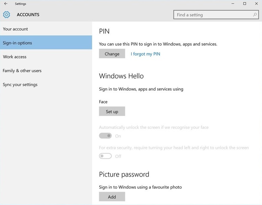Screen dimensions: 262x205
Task: Open Sync your settings section
Action: coord(46,84)
